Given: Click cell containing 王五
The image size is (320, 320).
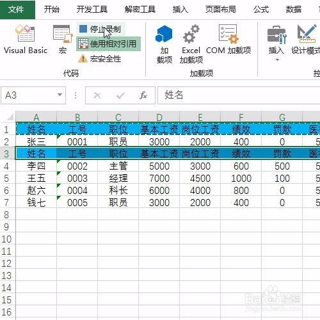Looking at the screenshot, I should [36, 178].
